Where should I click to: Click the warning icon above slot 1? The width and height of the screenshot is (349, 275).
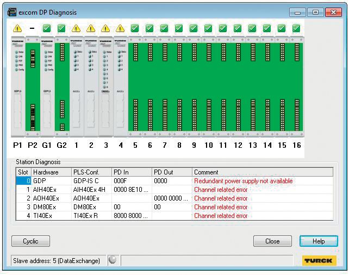(76, 28)
